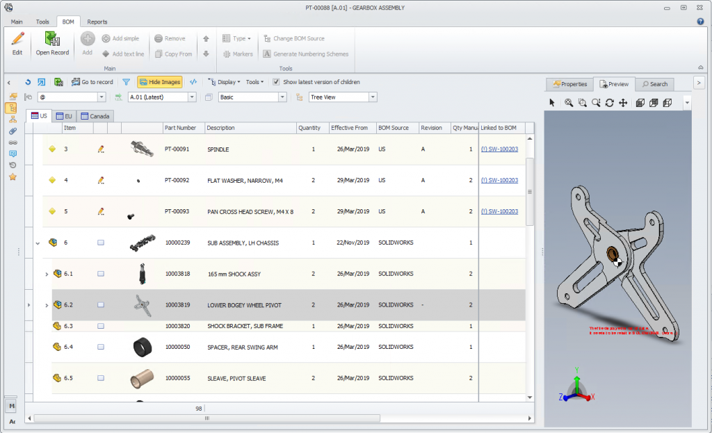Open the BOM attachments paperclip panel
Screen dimensions: 712x433
point(13,129)
